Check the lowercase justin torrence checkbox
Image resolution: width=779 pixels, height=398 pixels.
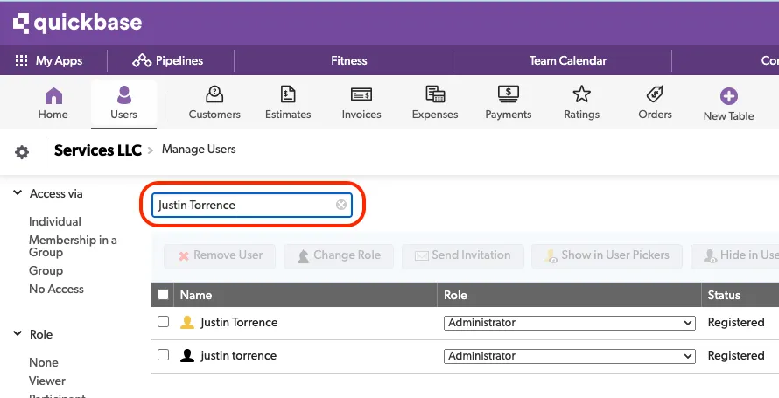(x=163, y=355)
